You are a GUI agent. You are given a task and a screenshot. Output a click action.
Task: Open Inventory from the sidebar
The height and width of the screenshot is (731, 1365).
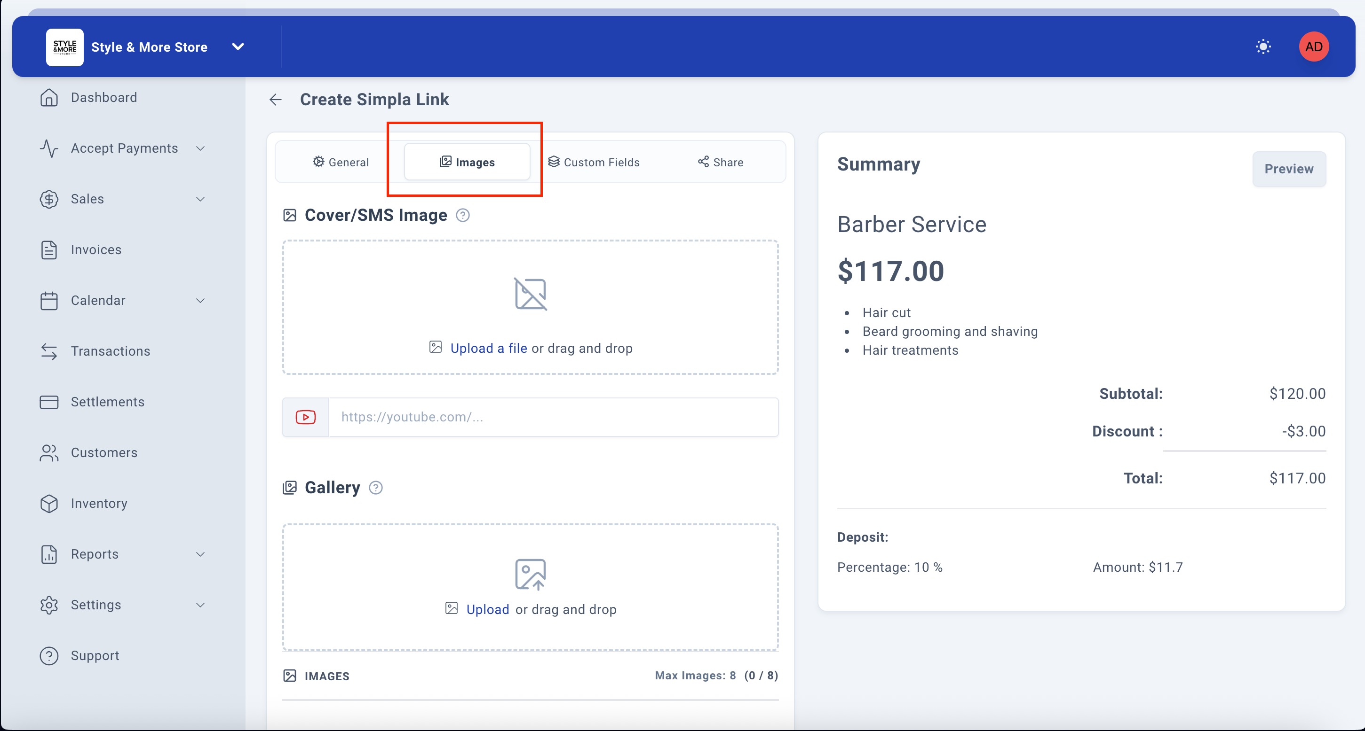[x=99, y=504]
